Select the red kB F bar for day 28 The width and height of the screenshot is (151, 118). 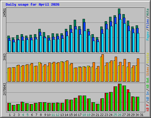[x=128, y=100]
